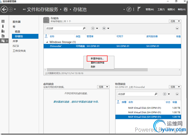Sort physical disks by 名称 column

coord(131,102)
